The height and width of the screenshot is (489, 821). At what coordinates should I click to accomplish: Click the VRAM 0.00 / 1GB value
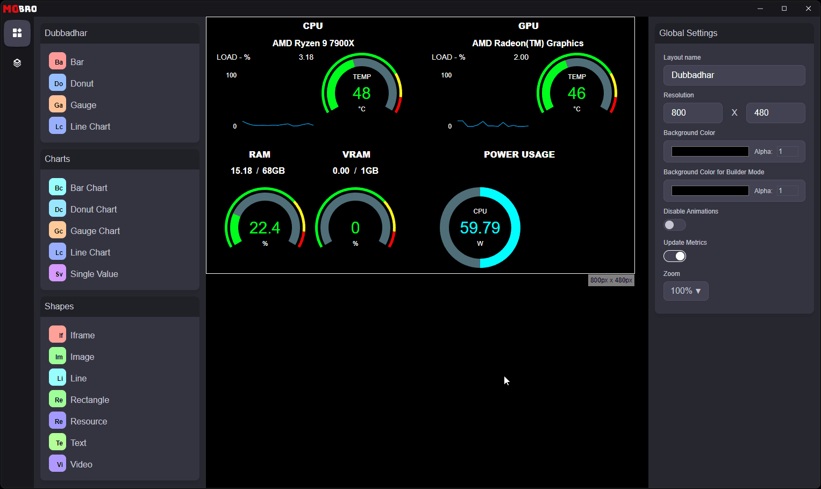tap(355, 171)
